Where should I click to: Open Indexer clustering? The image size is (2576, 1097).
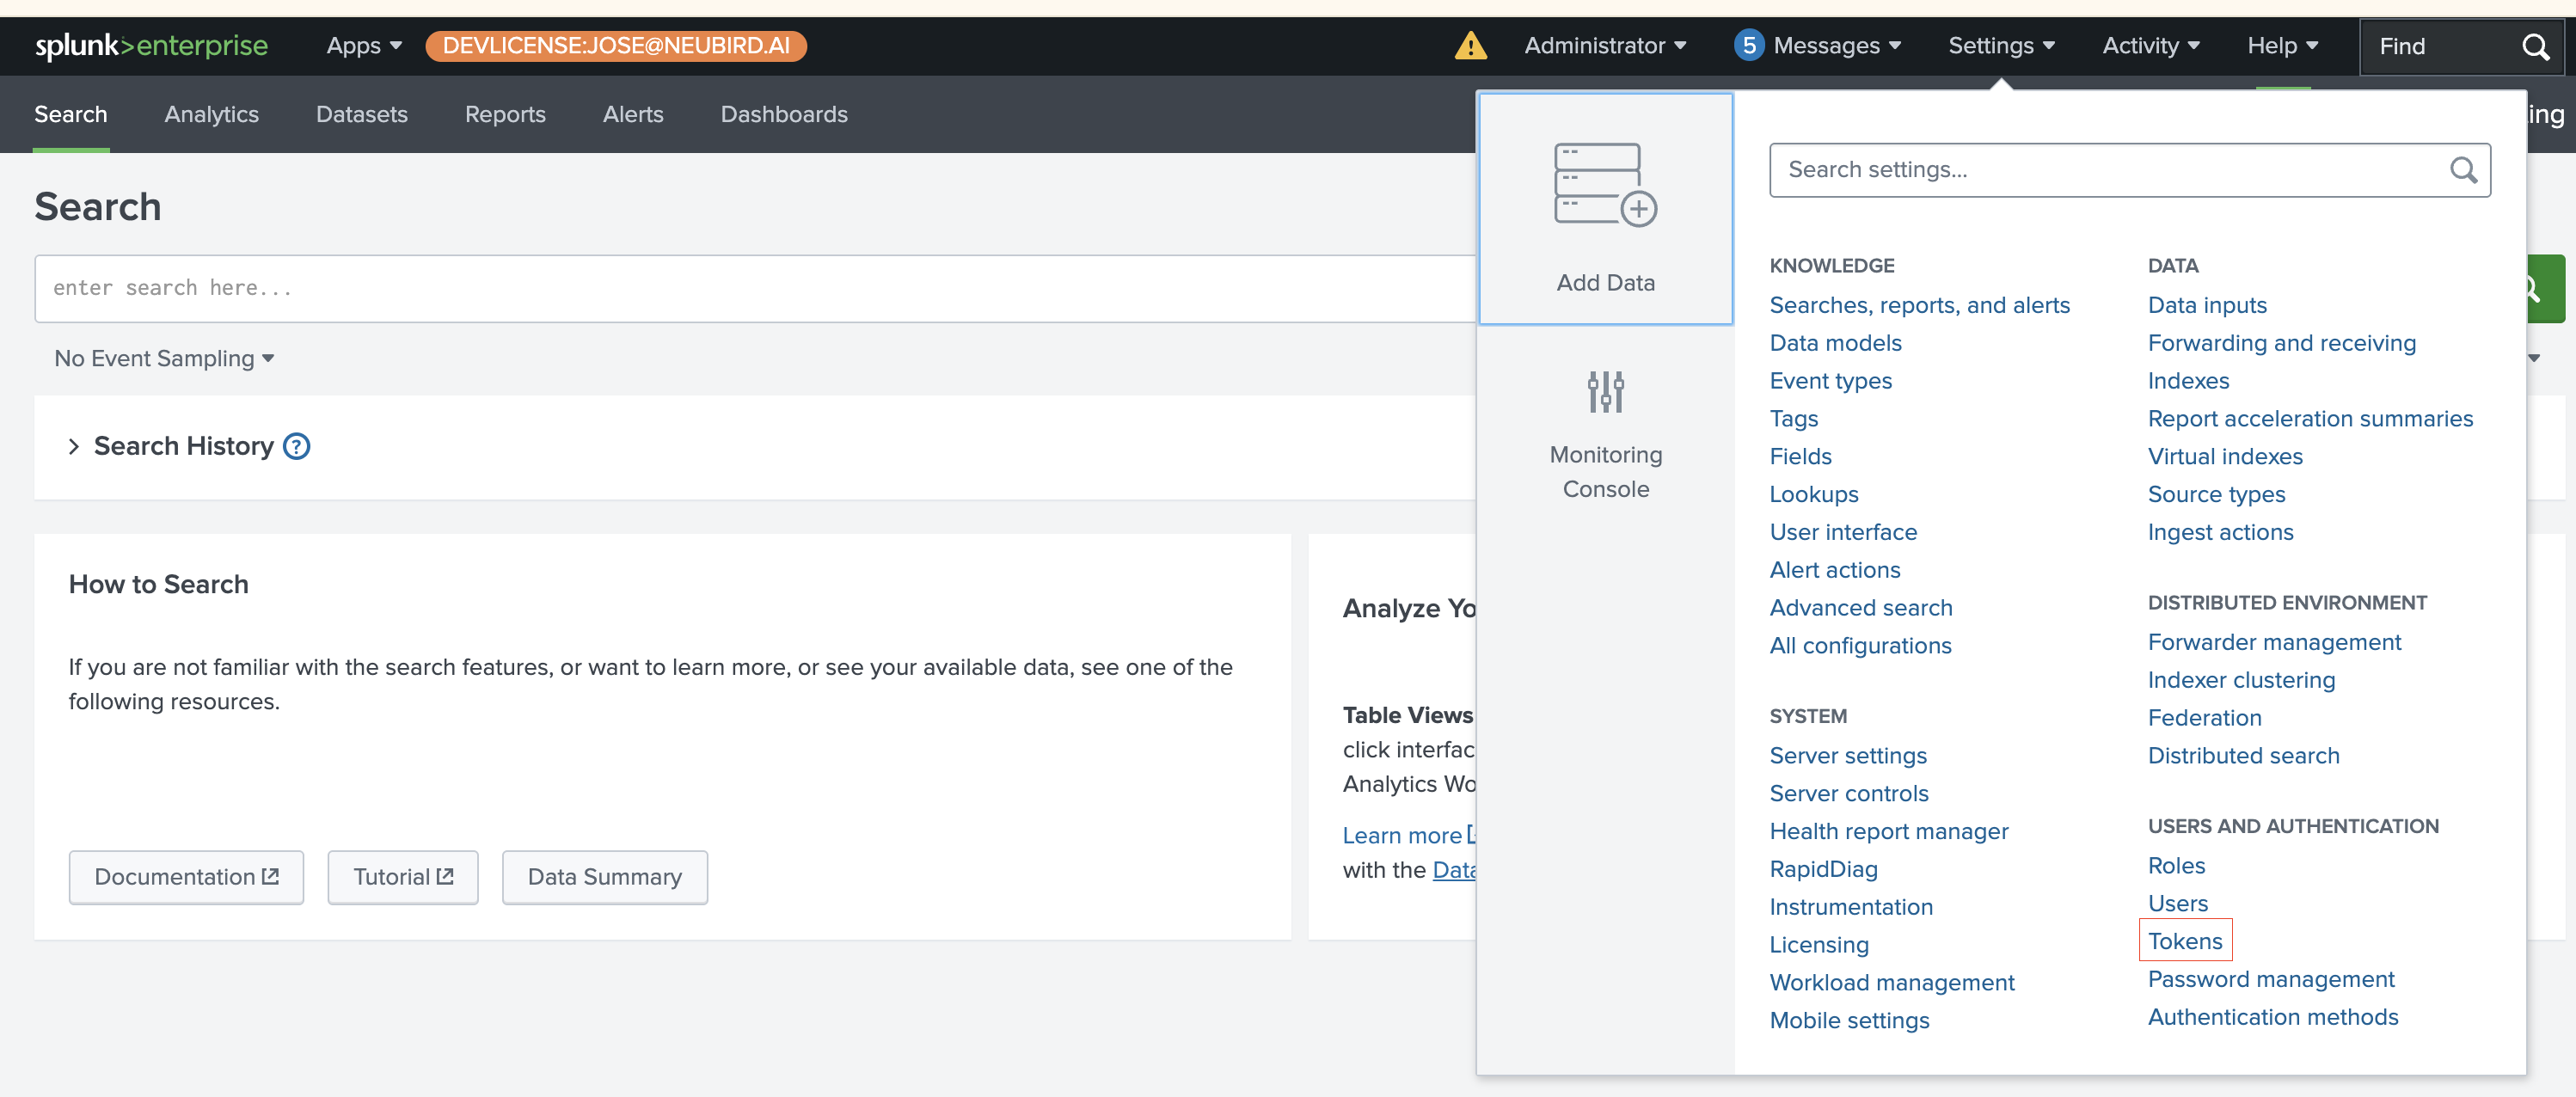pyautogui.click(x=2241, y=680)
